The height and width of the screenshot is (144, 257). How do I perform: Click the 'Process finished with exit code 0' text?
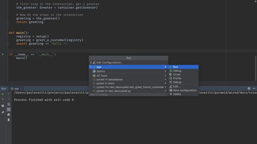point(44,100)
